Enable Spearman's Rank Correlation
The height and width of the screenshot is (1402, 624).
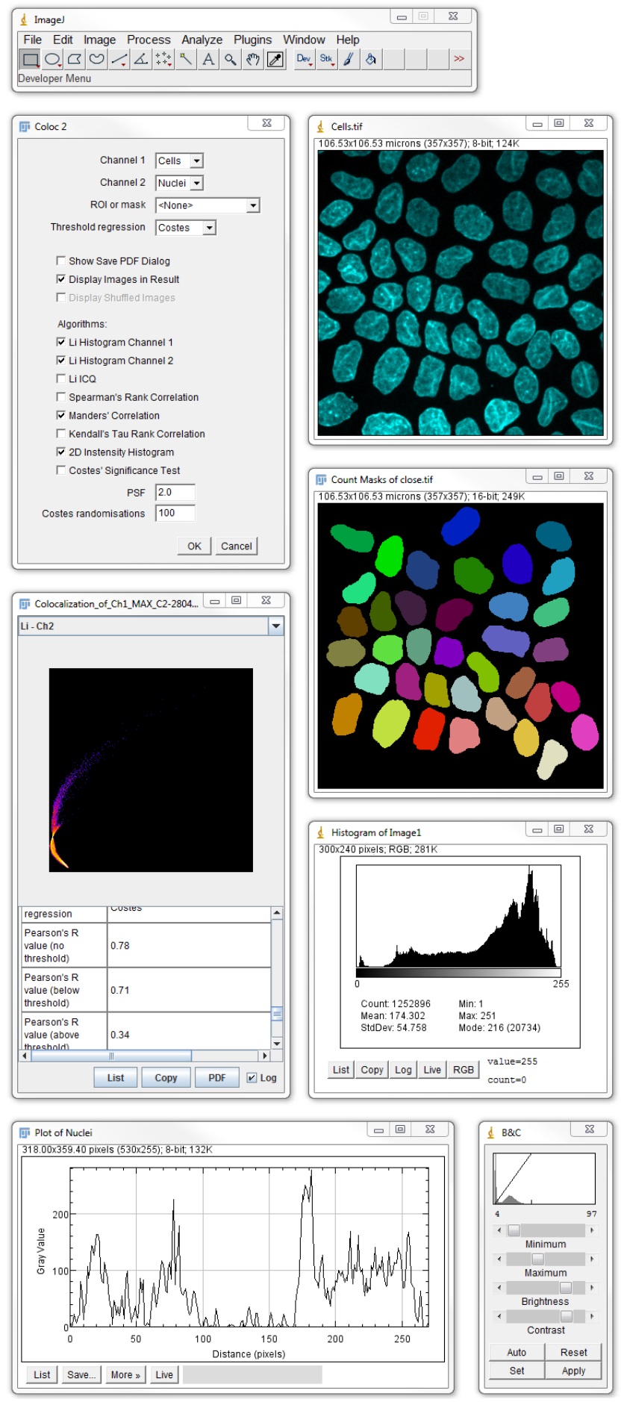coord(61,397)
